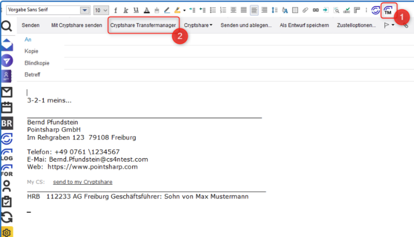Click the follow-up flag icon
Viewport: 414px width, 237px height.
pyautogui.click(x=386, y=25)
